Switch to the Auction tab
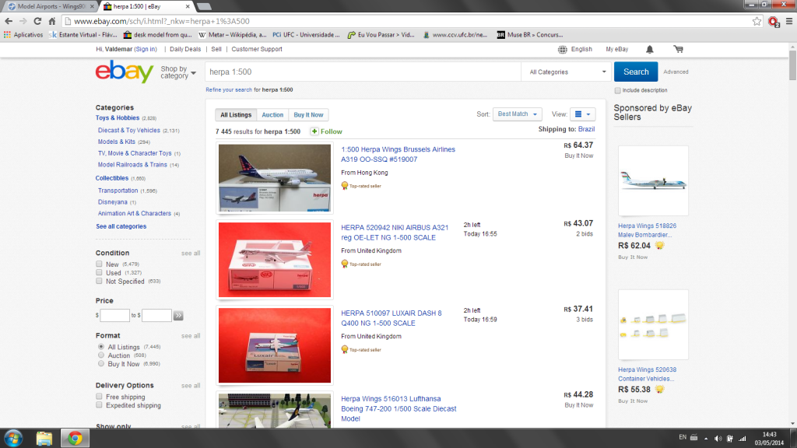The width and height of the screenshot is (797, 448). click(272, 115)
